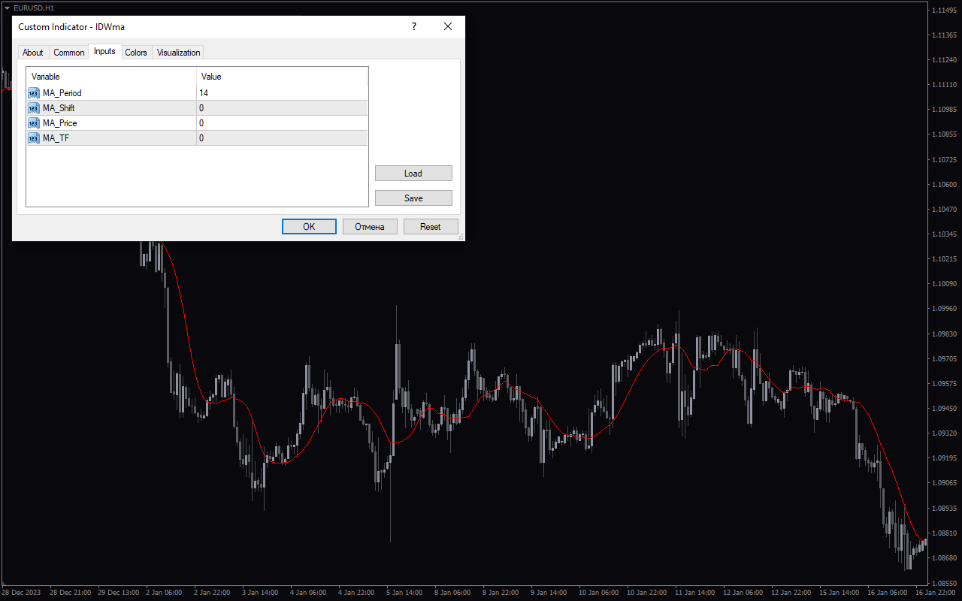Click the Отмена cancel button

pyautogui.click(x=370, y=227)
